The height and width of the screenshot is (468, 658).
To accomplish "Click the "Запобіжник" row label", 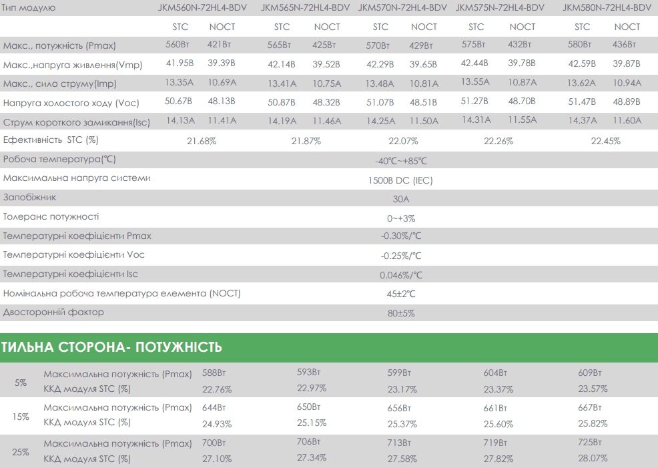I will tap(29, 198).
